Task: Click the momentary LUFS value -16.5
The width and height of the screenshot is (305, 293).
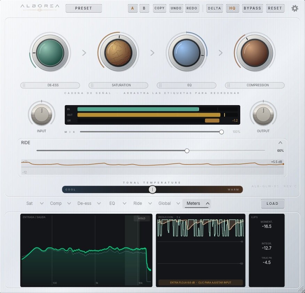Action: [267, 226]
